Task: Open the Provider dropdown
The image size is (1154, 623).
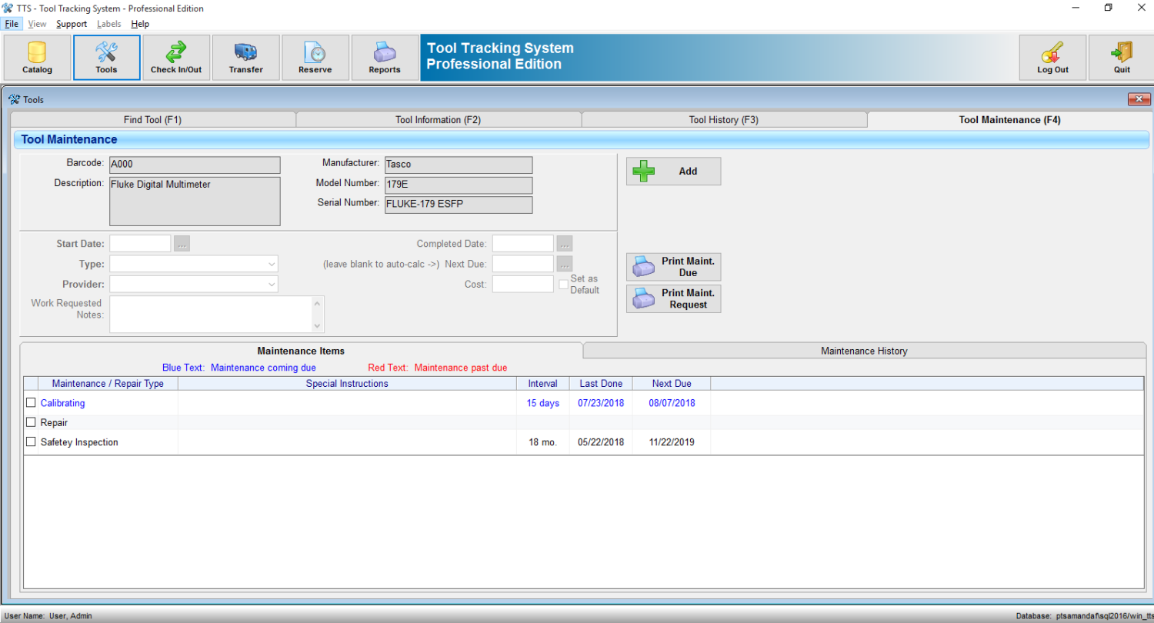Action: (x=272, y=284)
